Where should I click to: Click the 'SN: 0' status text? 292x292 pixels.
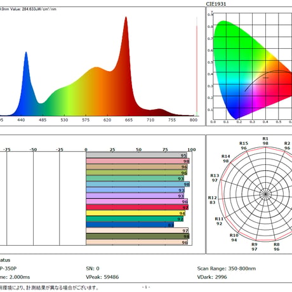point(93,269)
